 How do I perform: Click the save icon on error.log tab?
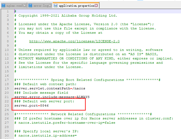click(x=30, y=5)
